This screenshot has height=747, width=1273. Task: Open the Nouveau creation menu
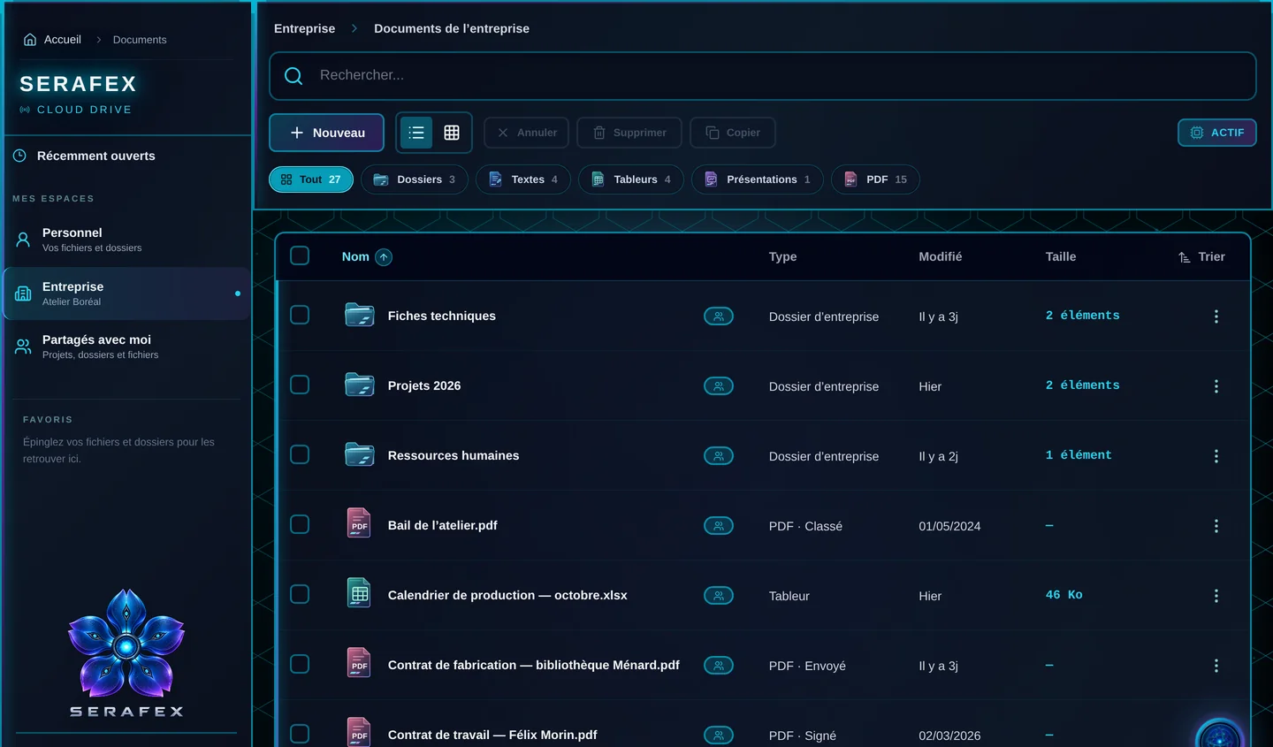[x=326, y=133]
